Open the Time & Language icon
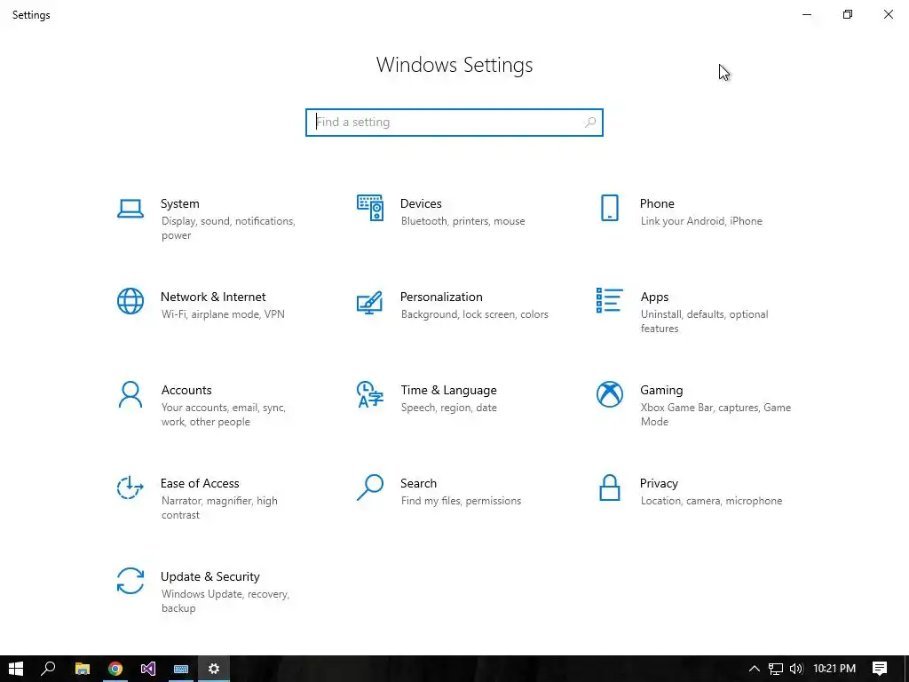Image resolution: width=909 pixels, height=682 pixels. (370, 394)
